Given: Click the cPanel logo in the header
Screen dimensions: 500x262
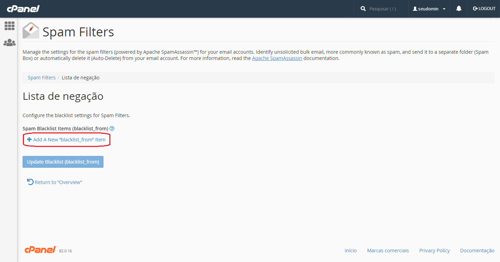Looking at the screenshot, I should (23, 9).
